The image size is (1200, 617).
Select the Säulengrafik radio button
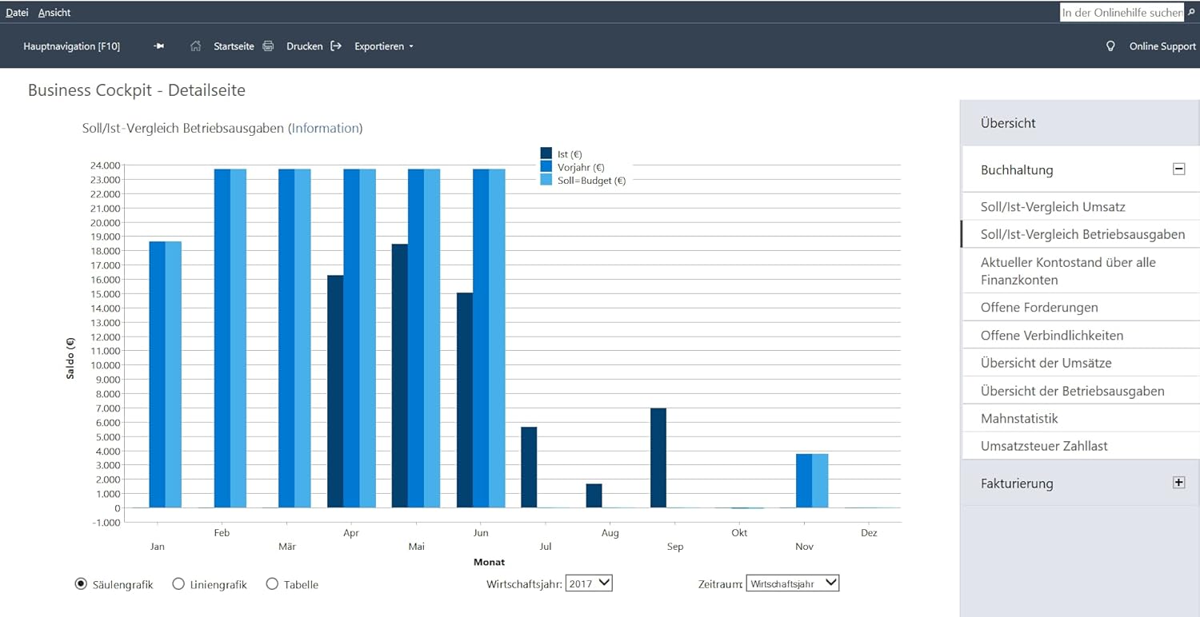tap(81, 584)
